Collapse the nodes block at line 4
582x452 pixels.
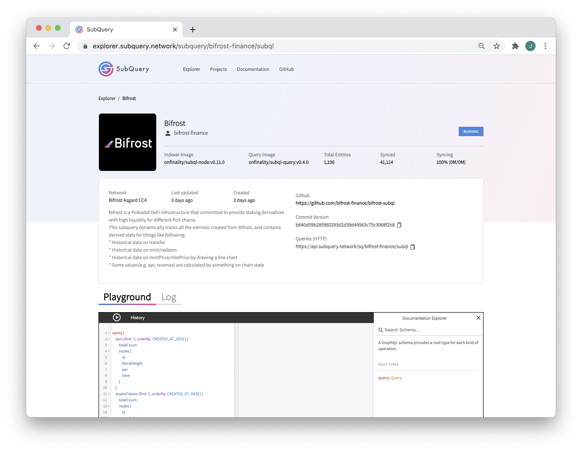[x=109, y=352]
